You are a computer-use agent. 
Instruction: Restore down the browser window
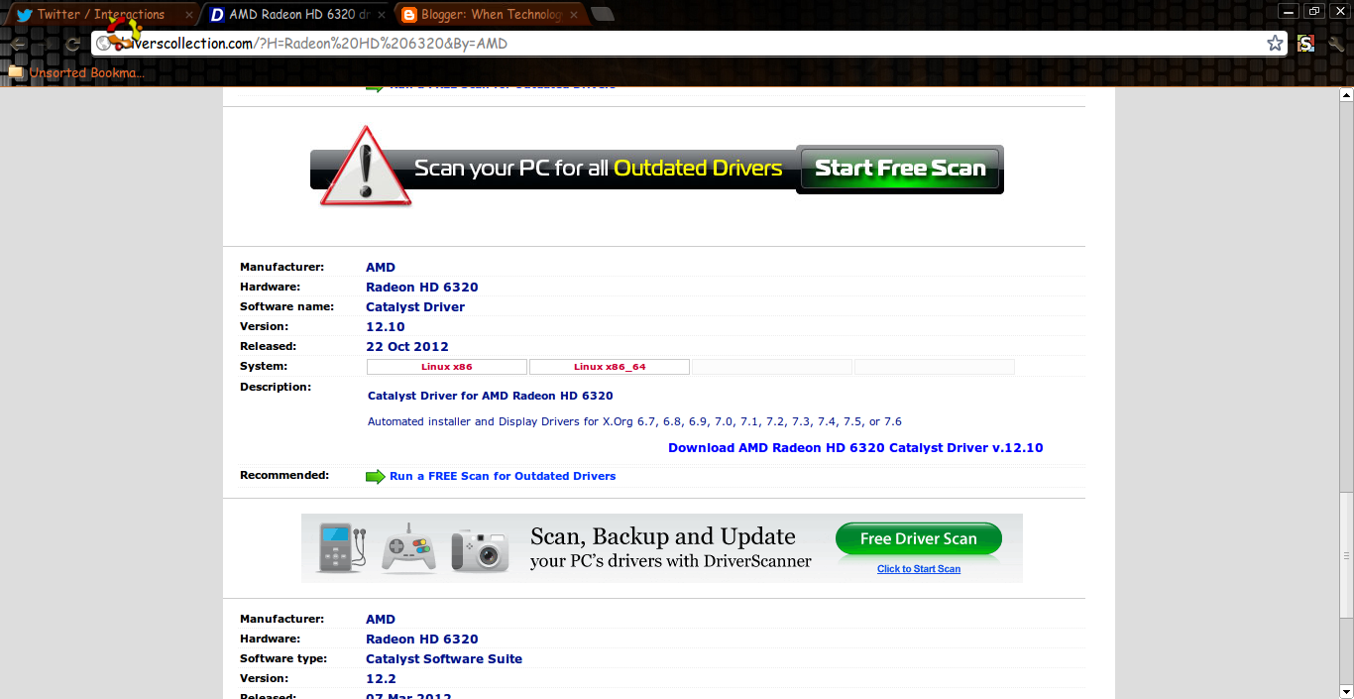click(1314, 11)
